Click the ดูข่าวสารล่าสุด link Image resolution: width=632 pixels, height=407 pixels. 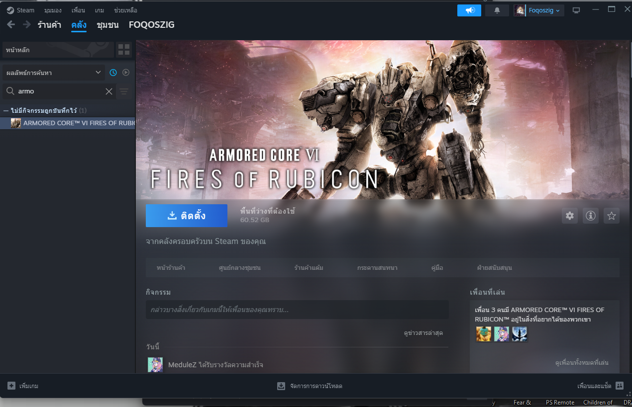coord(423,333)
